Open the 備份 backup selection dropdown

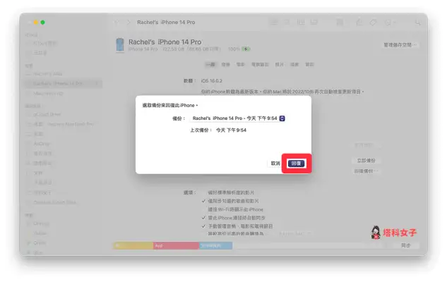[237, 118]
